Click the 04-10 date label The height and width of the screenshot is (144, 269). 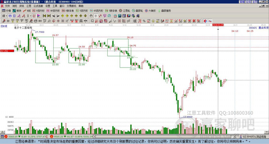tap(235, 31)
